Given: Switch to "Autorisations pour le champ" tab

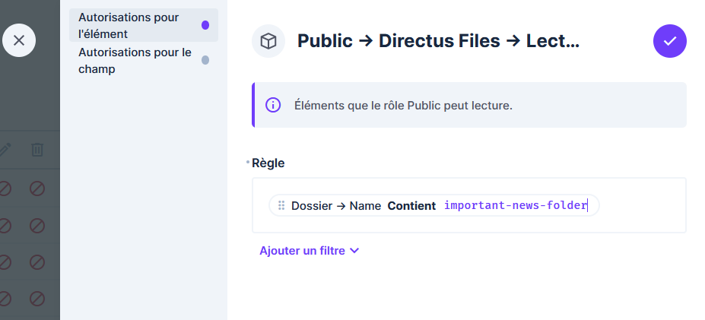Looking at the screenshot, I should (135, 61).
